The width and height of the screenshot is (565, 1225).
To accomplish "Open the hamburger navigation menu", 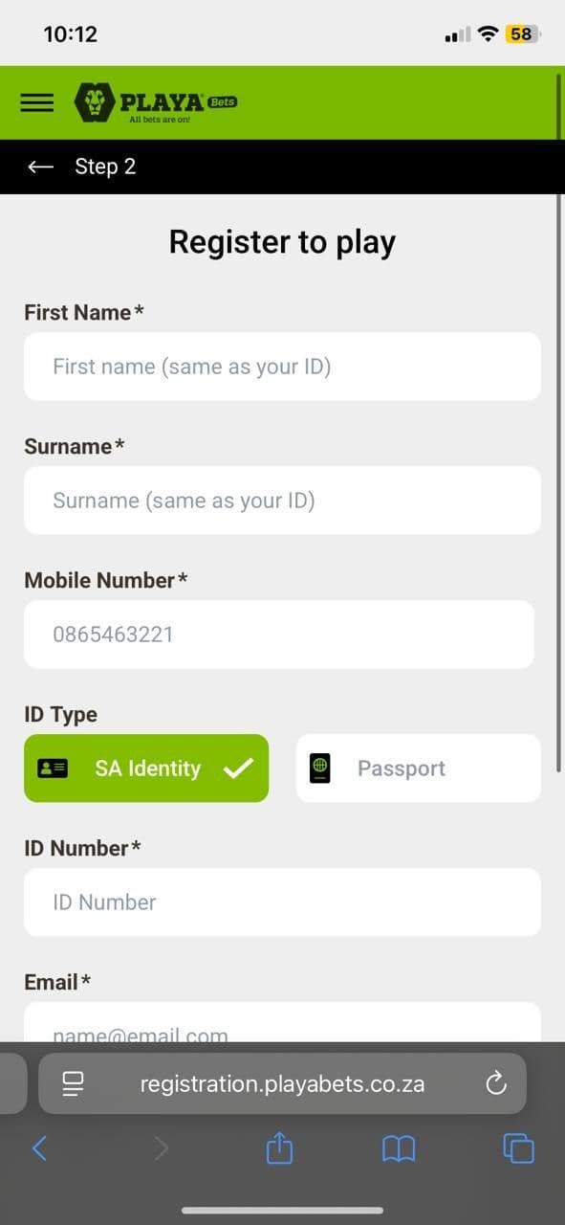I will point(36,102).
